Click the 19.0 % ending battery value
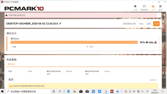 (107, 71)
